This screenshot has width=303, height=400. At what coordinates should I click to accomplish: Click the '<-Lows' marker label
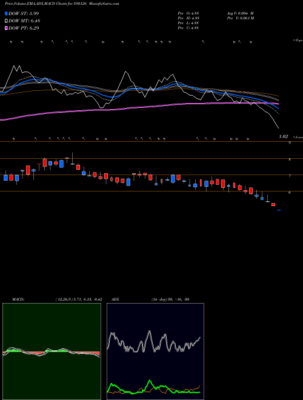coord(298,137)
